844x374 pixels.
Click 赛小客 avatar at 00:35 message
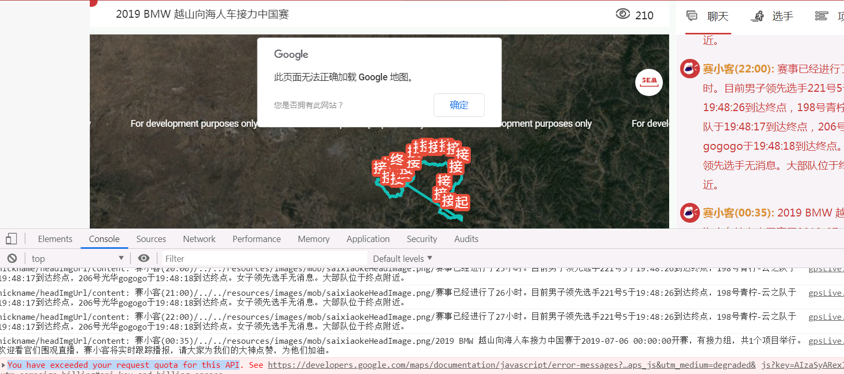(x=690, y=212)
